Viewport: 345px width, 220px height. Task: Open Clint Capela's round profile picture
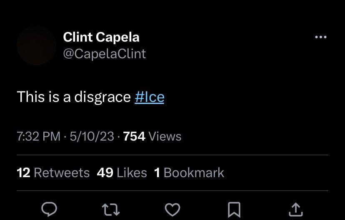tap(36, 45)
